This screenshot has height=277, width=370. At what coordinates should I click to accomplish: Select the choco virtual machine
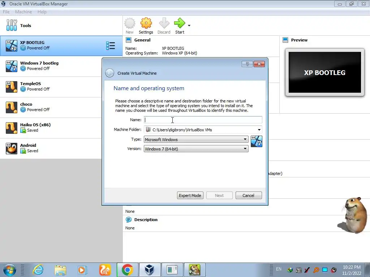(51, 107)
